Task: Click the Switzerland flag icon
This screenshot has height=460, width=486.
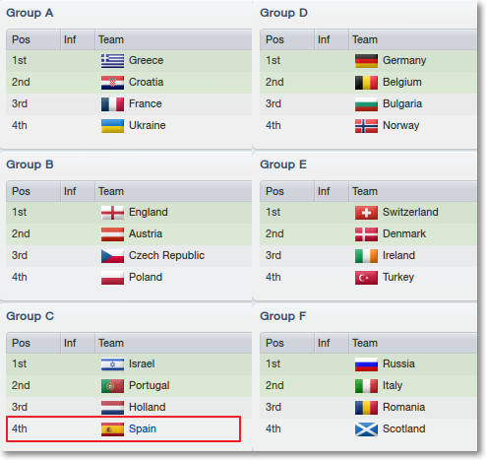Action: coord(366,213)
